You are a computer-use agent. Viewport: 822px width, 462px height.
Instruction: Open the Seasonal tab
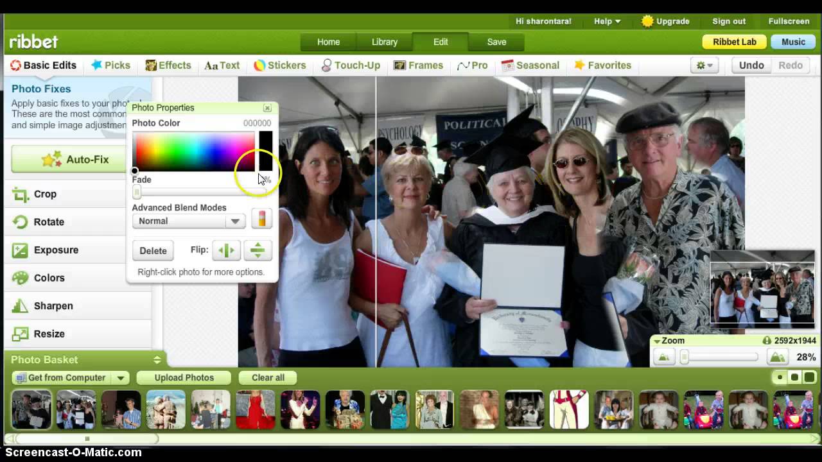(x=530, y=65)
